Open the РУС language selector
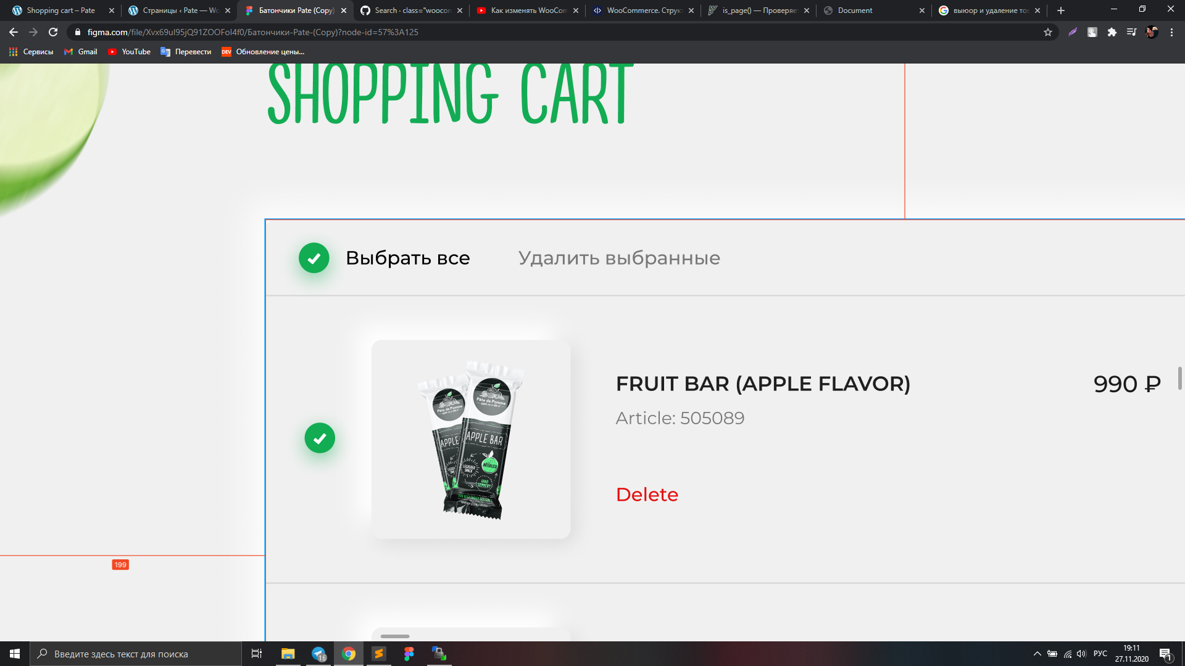The image size is (1185, 666). (x=1100, y=654)
